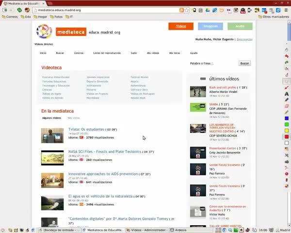Open the 'Tviata: Os estudantes' video link
Screen dimensions: 291x233
pyautogui.click(x=86, y=129)
